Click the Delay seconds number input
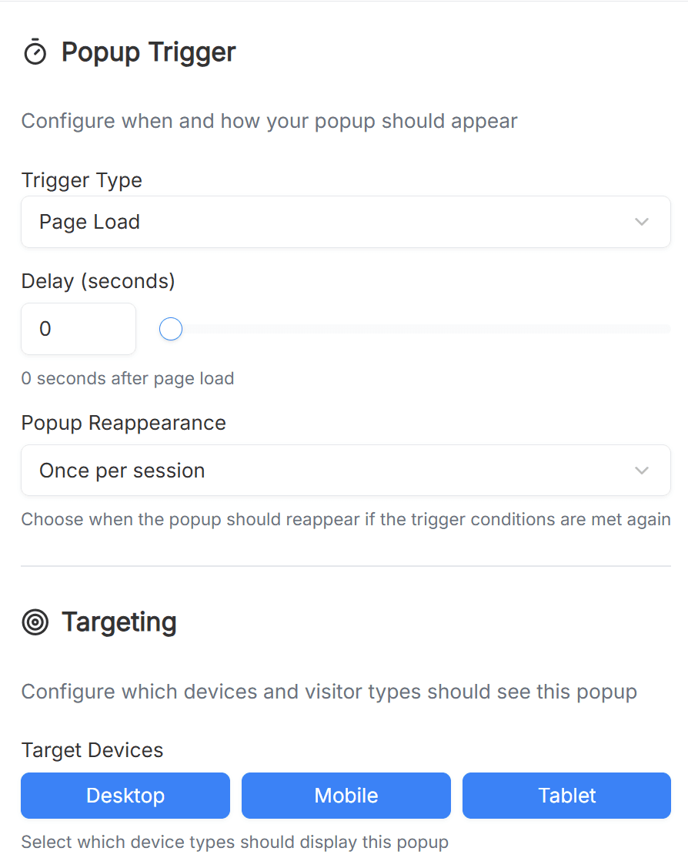The height and width of the screenshot is (868, 688). 78,329
